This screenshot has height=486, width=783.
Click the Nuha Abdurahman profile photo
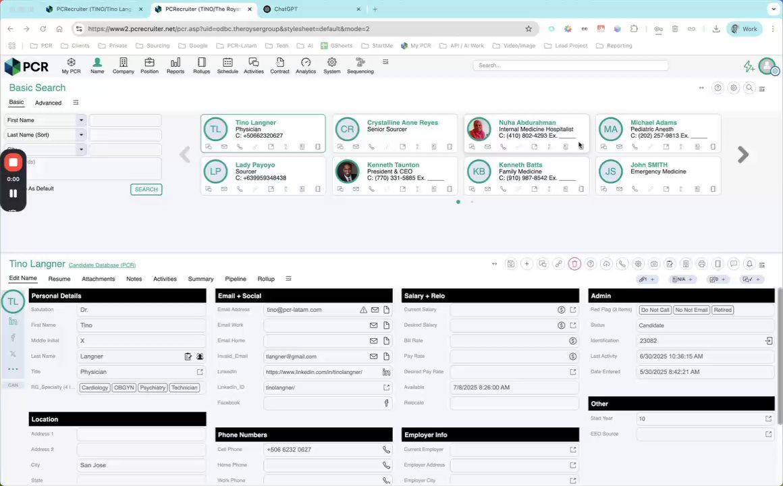479,129
